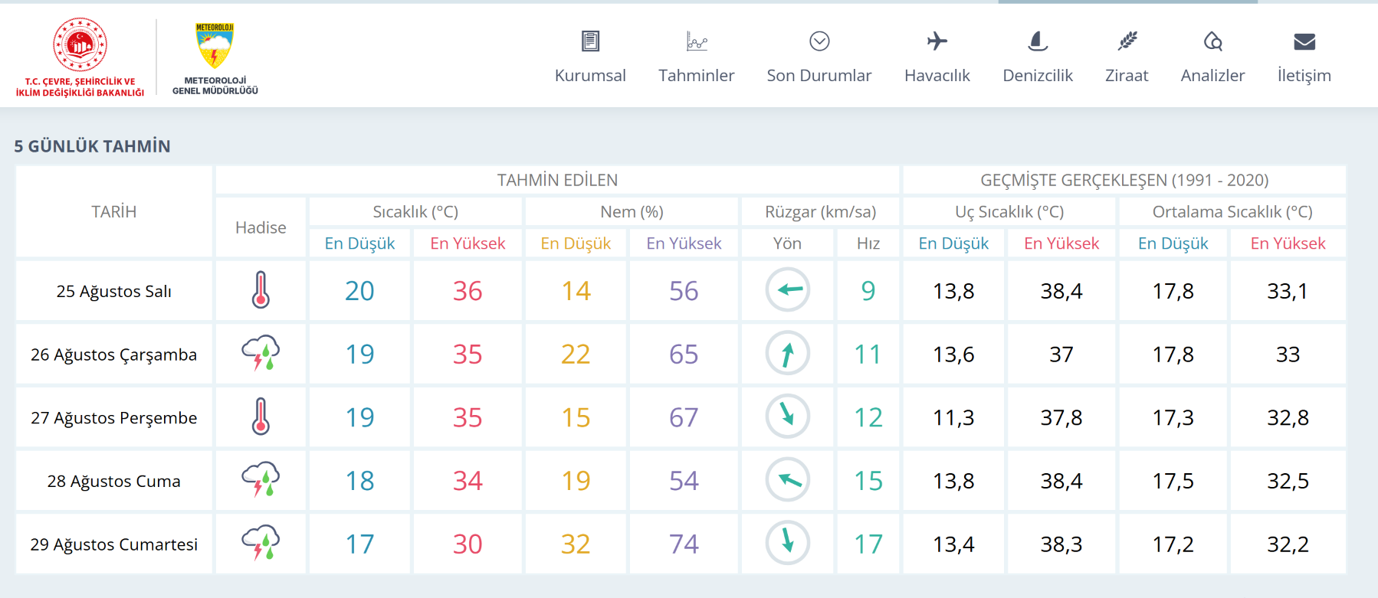Image resolution: width=1378 pixels, height=598 pixels.
Task: Open Son Durumlar clock icon
Action: 819,41
